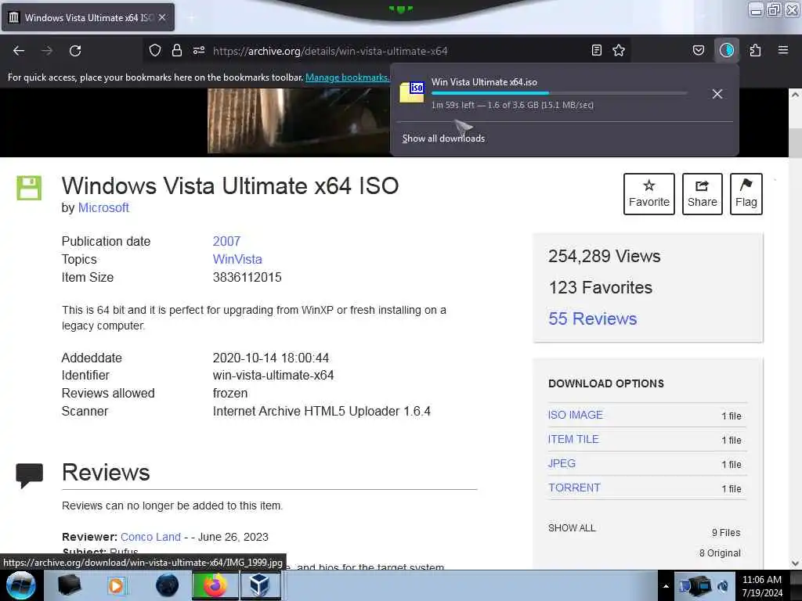Open the tracking protection shield icon
Viewport: 802px width, 601px height.
pyautogui.click(x=155, y=50)
